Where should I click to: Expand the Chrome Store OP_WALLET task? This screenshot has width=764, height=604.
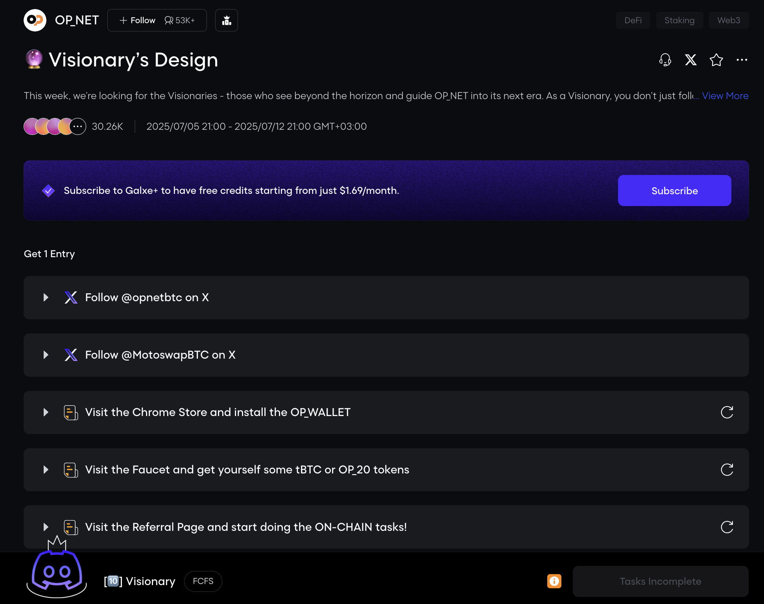tap(46, 412)
